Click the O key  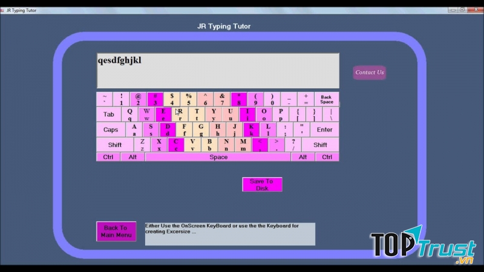coord(264,114)
